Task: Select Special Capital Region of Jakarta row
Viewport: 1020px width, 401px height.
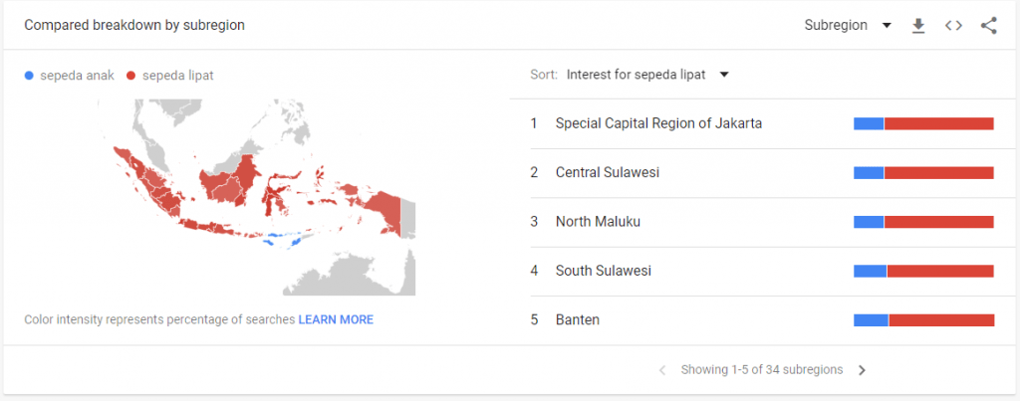Action: (x=659, y=123)
